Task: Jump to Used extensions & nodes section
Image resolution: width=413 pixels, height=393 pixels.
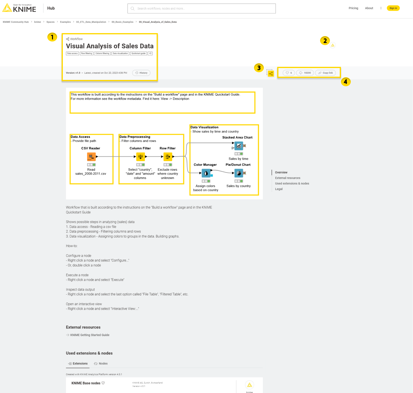Action: click(x=292, y=184)
